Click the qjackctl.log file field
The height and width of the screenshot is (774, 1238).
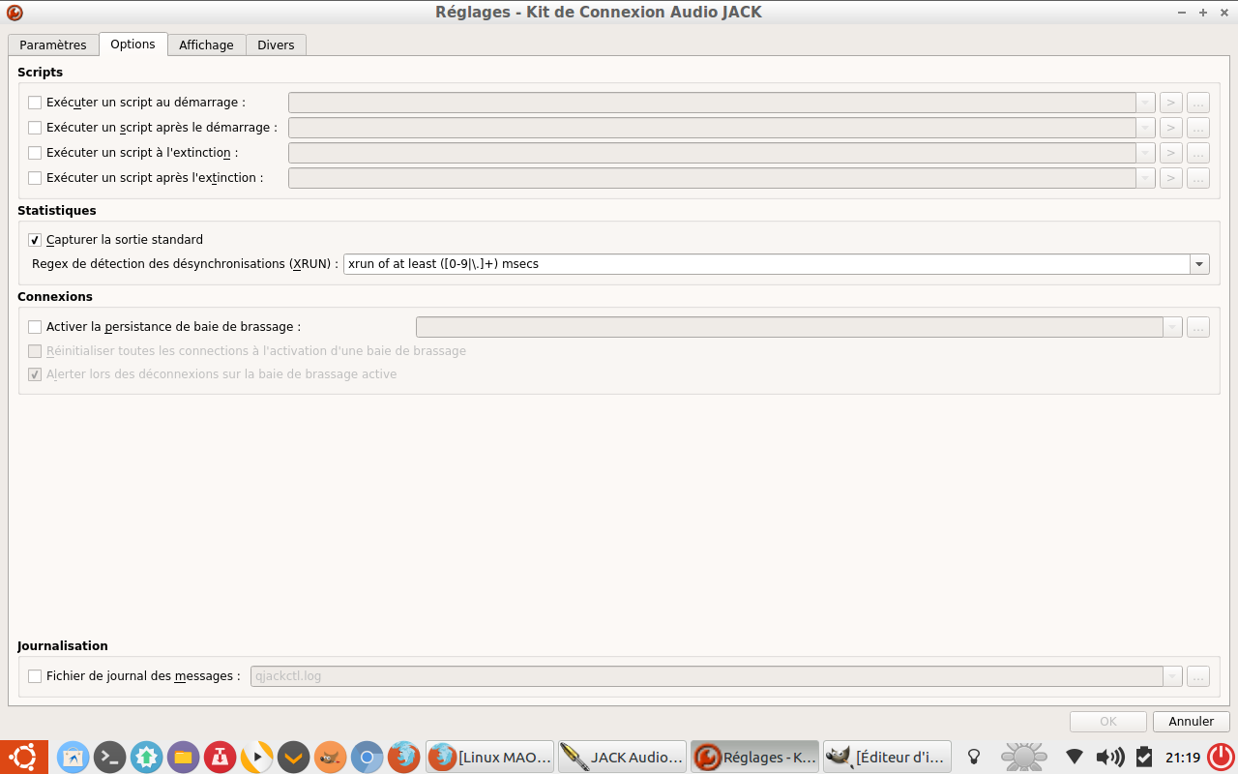707,676
